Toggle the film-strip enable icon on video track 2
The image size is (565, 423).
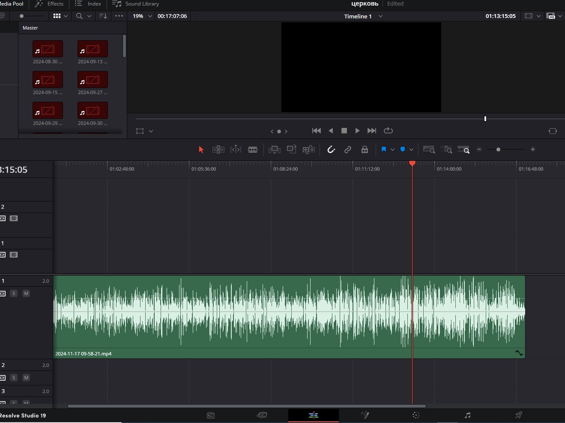click(x=14, y=219)
